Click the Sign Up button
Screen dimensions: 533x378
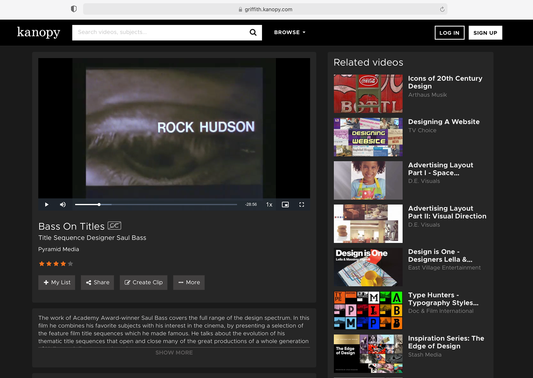point(485,33)
